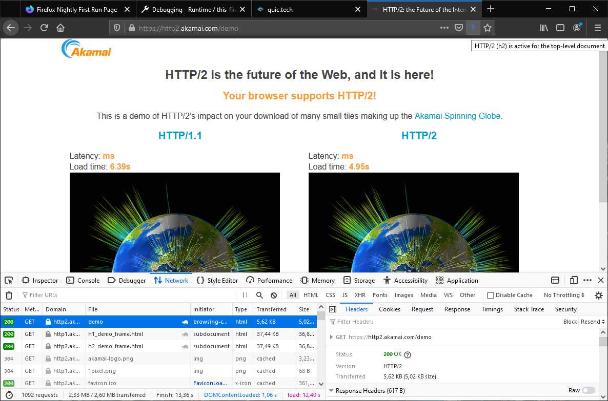Viewport: 608px width, 401px height.
Task: Open the Storage panel
Action: click(x=359, y=281)
